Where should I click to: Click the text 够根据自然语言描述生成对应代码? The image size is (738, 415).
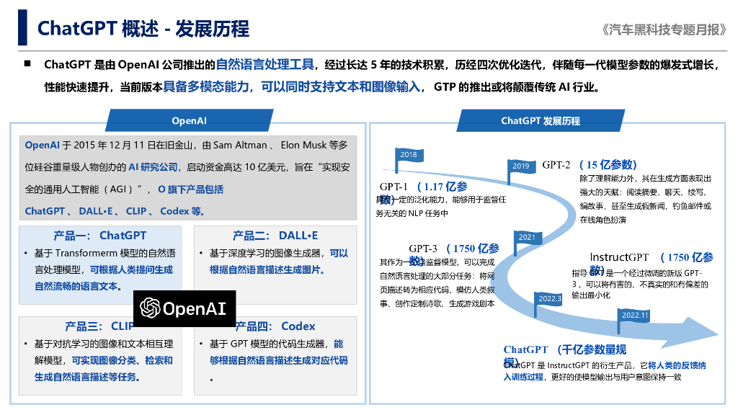279,360
